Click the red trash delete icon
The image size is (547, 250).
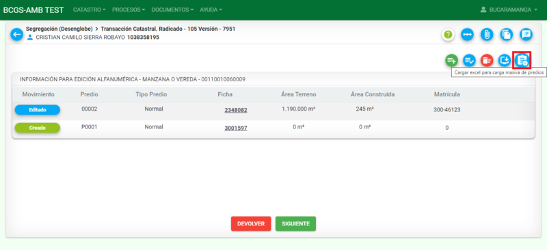coord(487,60)
